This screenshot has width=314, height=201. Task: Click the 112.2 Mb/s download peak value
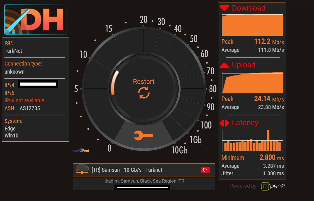click(269, 42)
